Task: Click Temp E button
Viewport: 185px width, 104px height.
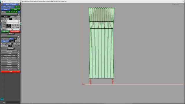Action: [19, 12]
